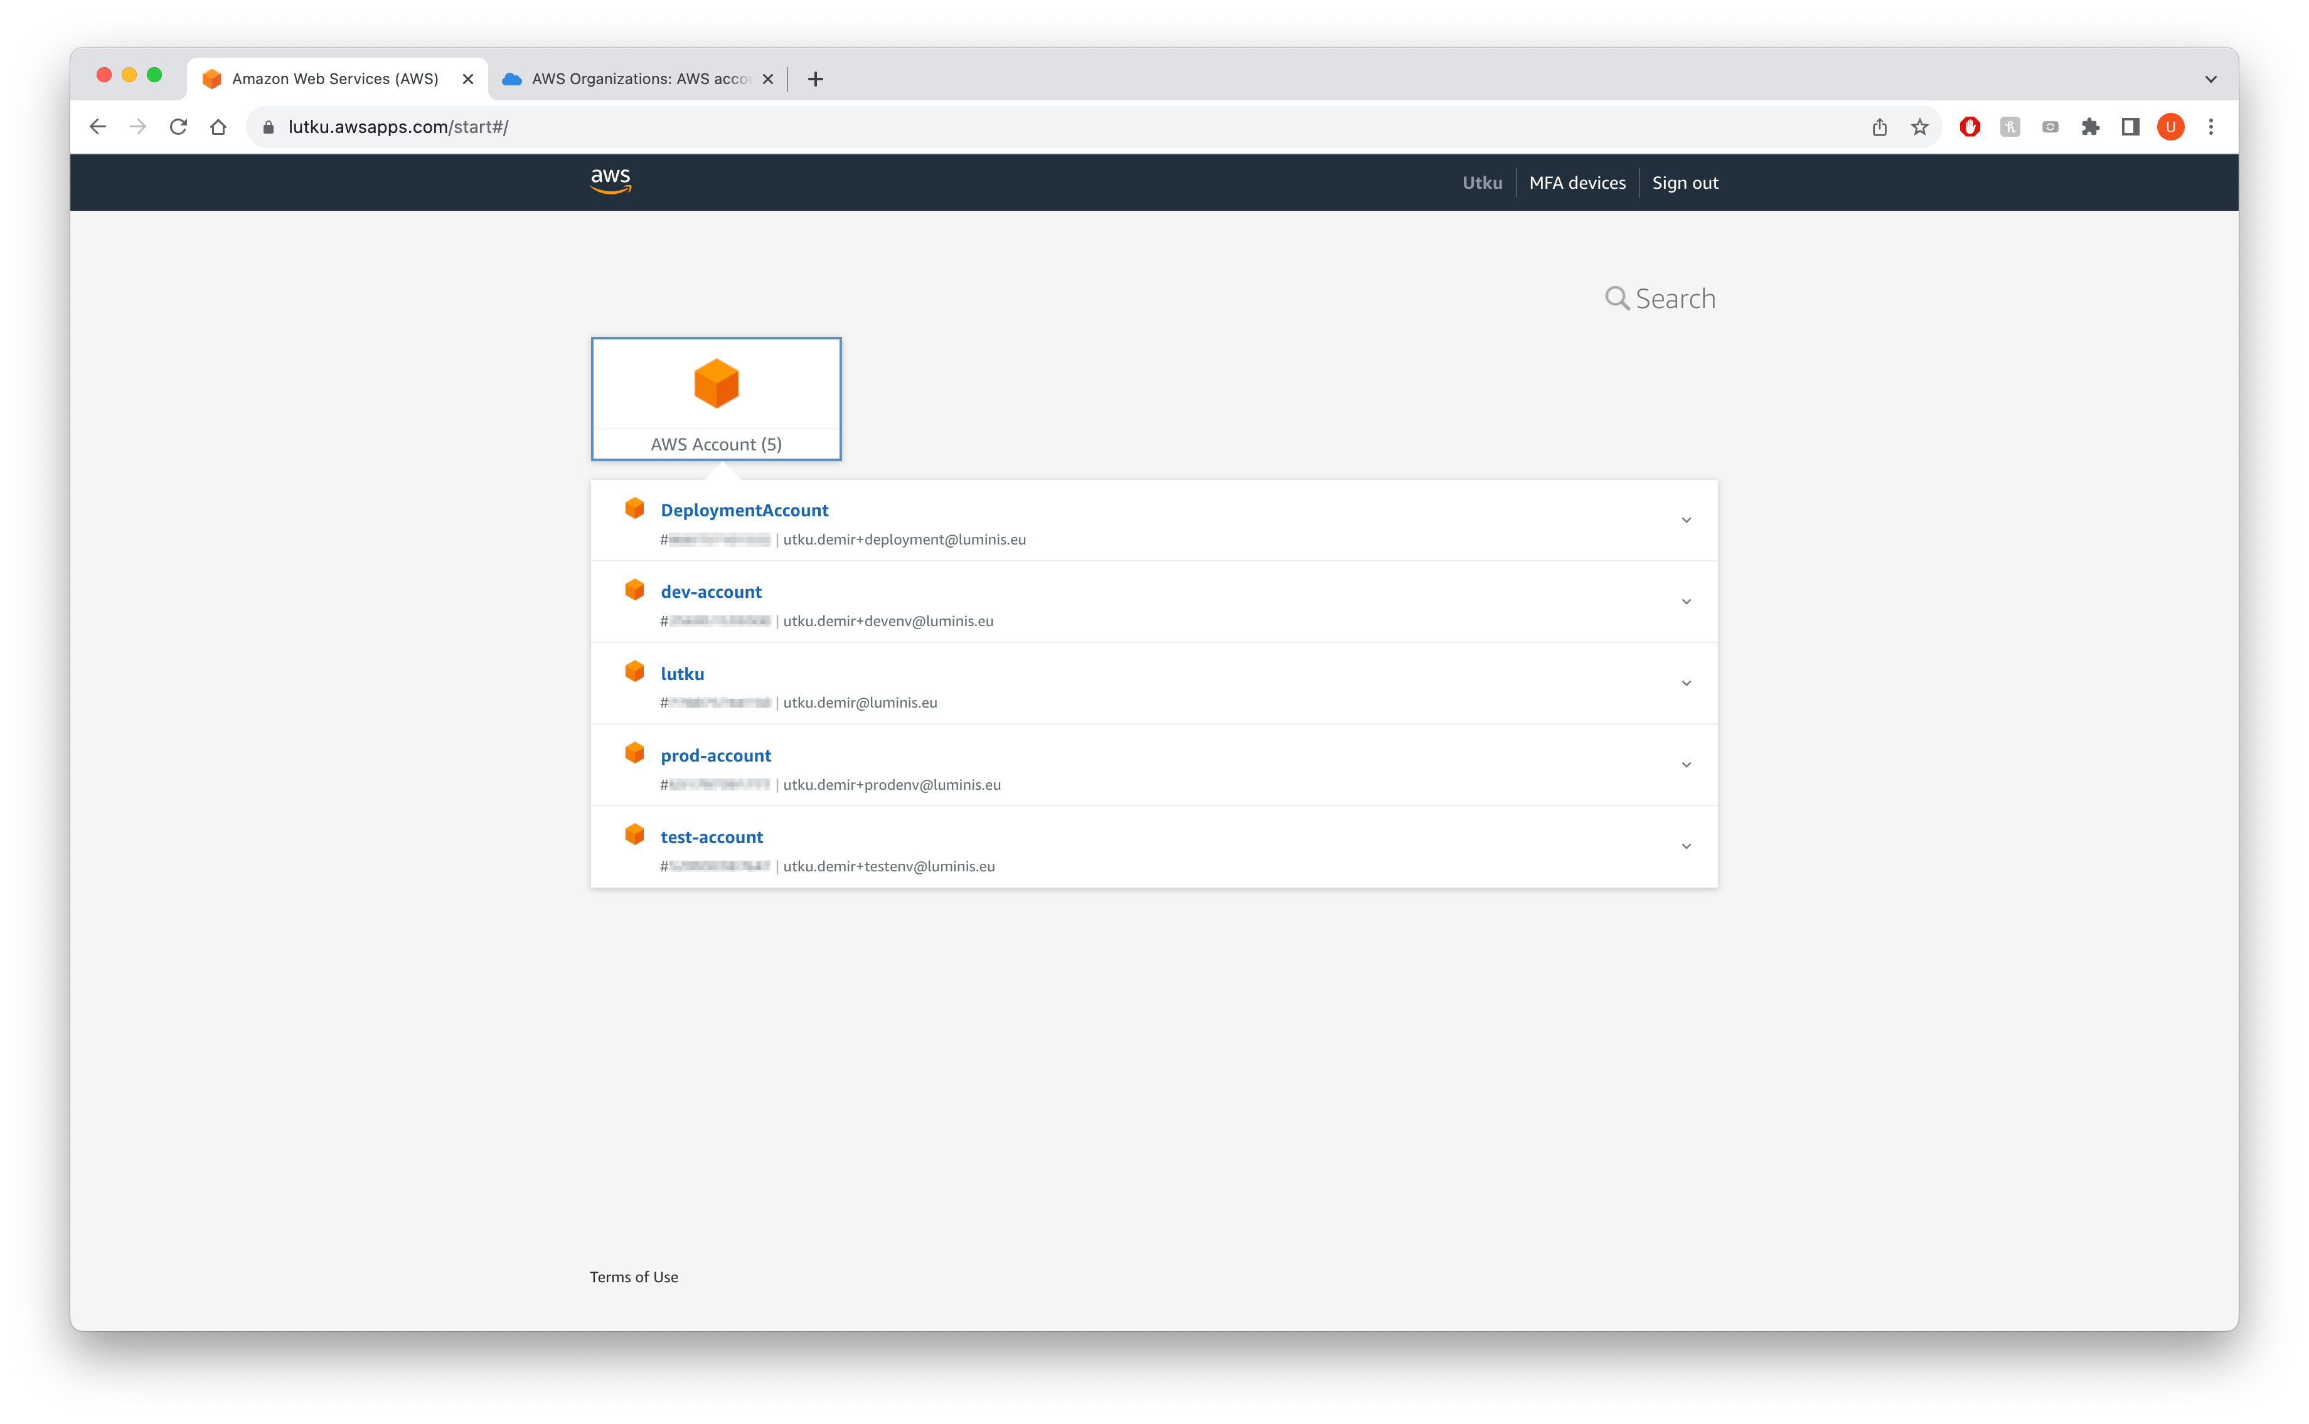Bookmark this page with star icon

click(x=1920, y=127)
